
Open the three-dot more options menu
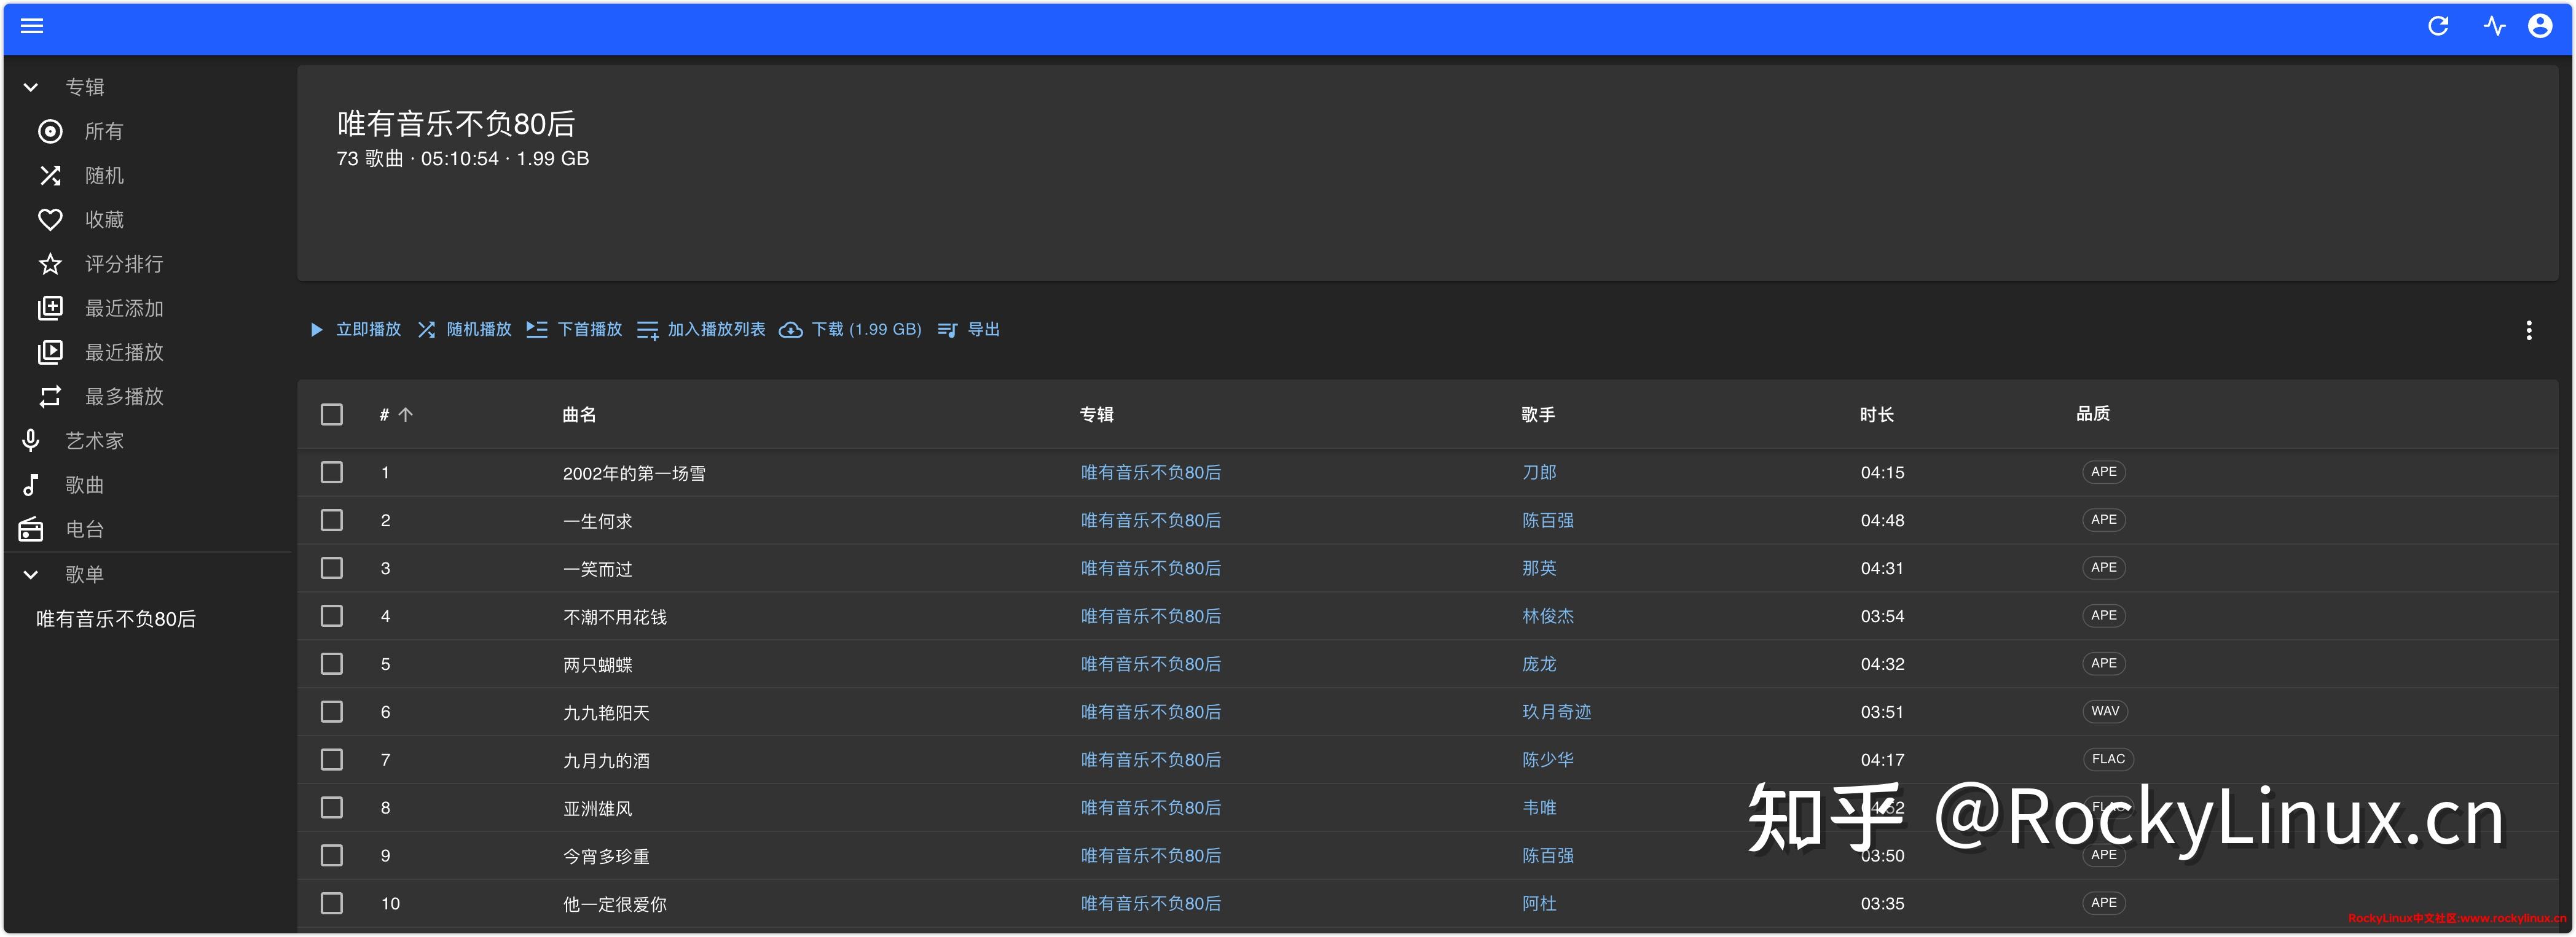(x=2529, y=330)
